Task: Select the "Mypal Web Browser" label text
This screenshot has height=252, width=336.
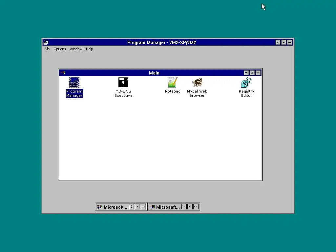Action: pyautogui.click(x=197, y=94)
